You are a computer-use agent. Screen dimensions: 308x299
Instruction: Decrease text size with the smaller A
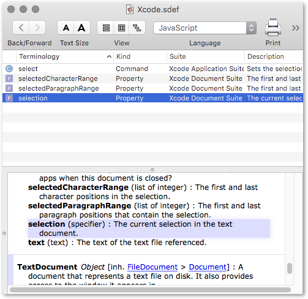[66, 28]
